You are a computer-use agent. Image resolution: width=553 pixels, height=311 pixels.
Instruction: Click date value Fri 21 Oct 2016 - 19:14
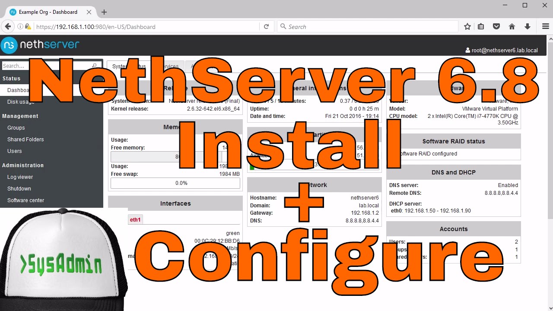(x=352, y=116)
